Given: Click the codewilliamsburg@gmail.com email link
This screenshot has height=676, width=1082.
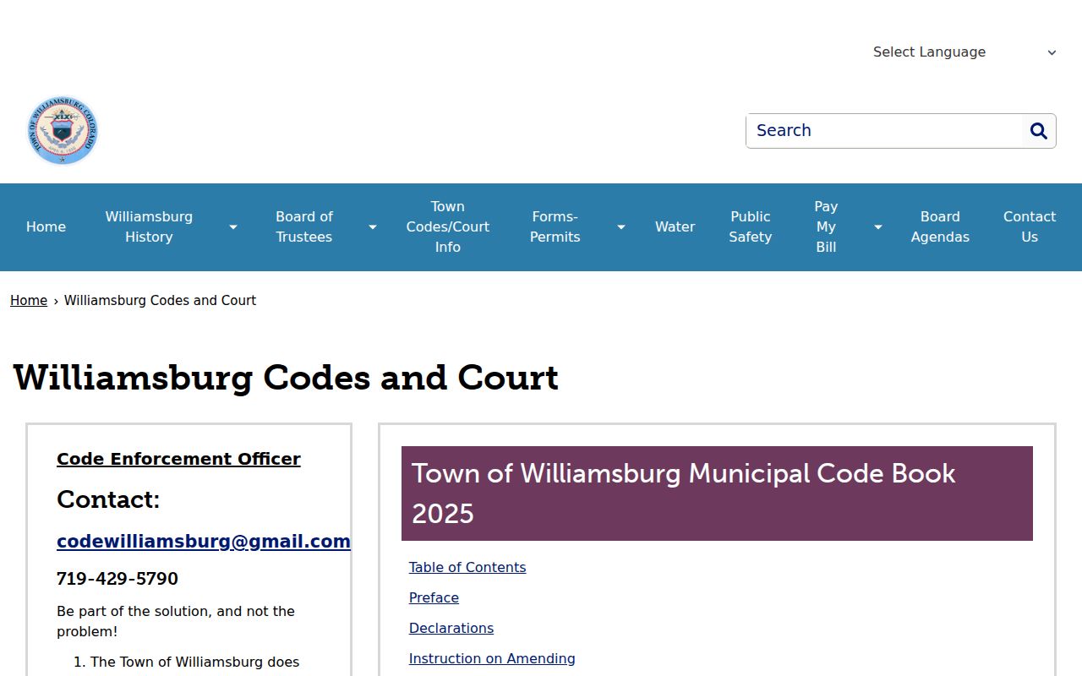Looking at the screenshot, I should point(204,542).
